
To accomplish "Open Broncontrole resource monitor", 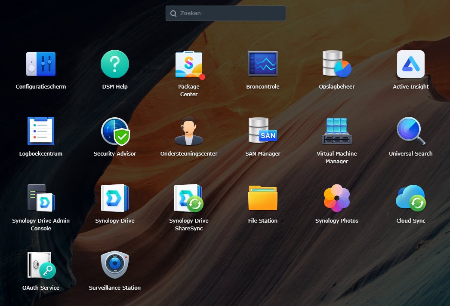I will 262,64.
